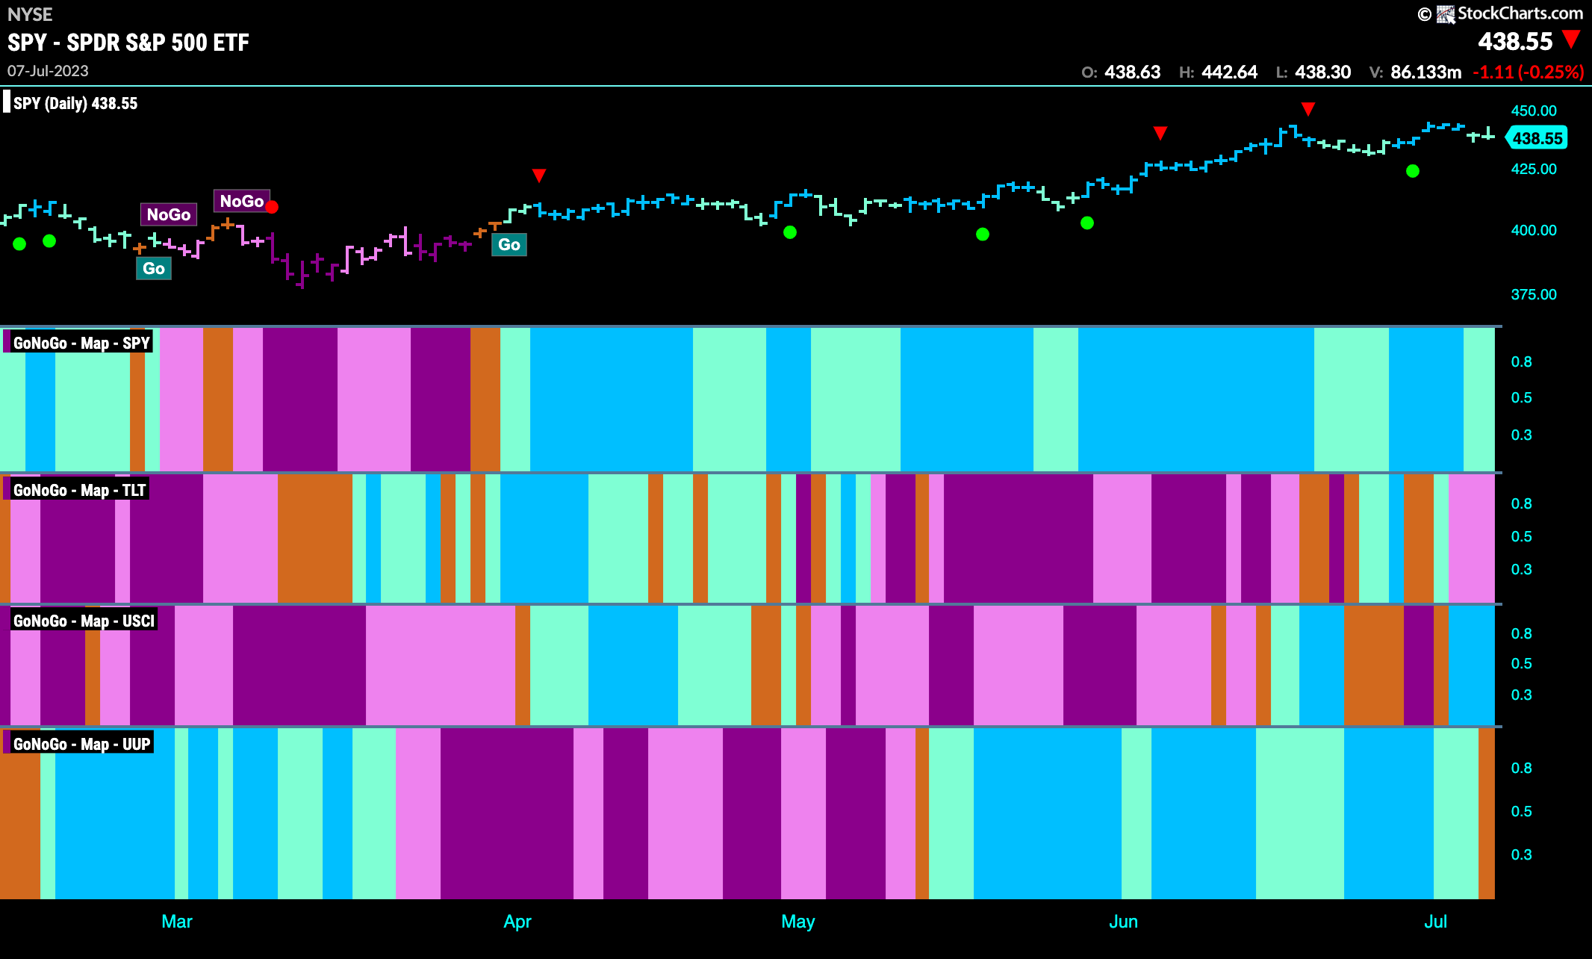Click the GoNoGo - Map - USCI panel label
Viewport: 1592px width, 959px height.
point(84,621)
